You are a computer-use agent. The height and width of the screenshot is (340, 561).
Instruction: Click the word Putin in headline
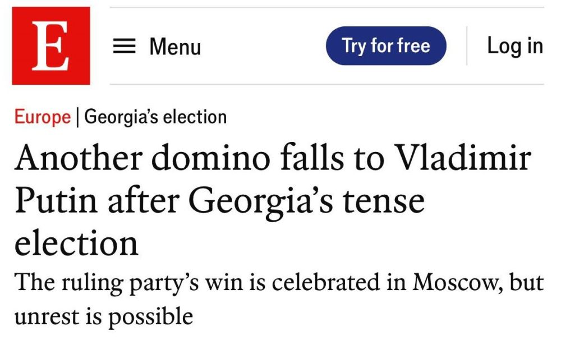(x=56, y=200)
